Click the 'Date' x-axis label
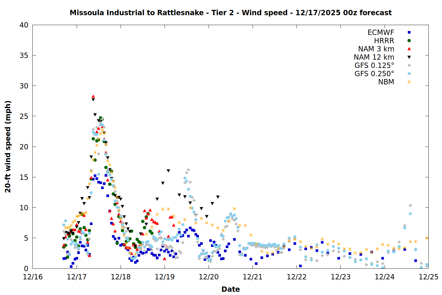The image size is (442, 295). pyautogui.click(x=230, y=289)
